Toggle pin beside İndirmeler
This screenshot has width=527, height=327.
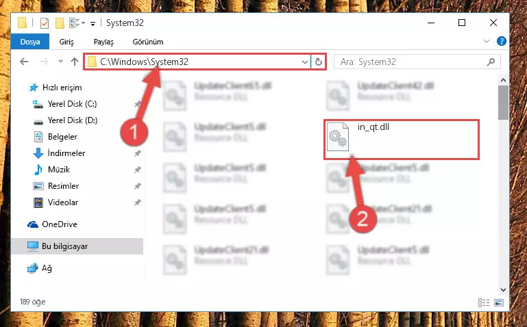(x=137, y=153)
